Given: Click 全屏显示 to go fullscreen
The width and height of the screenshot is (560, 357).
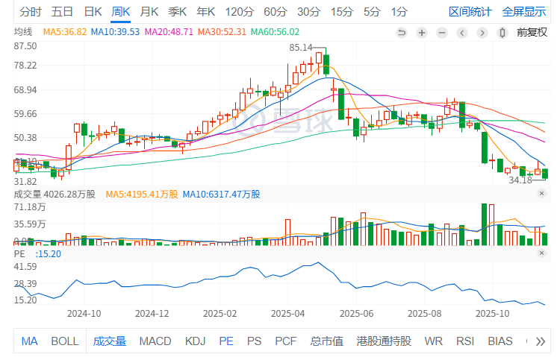Looking at the screenshot, I should pos(523,12).
